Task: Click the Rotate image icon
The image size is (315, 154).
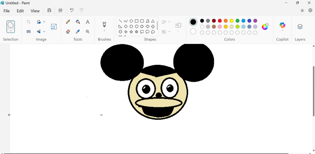Action: click(39, 22)
